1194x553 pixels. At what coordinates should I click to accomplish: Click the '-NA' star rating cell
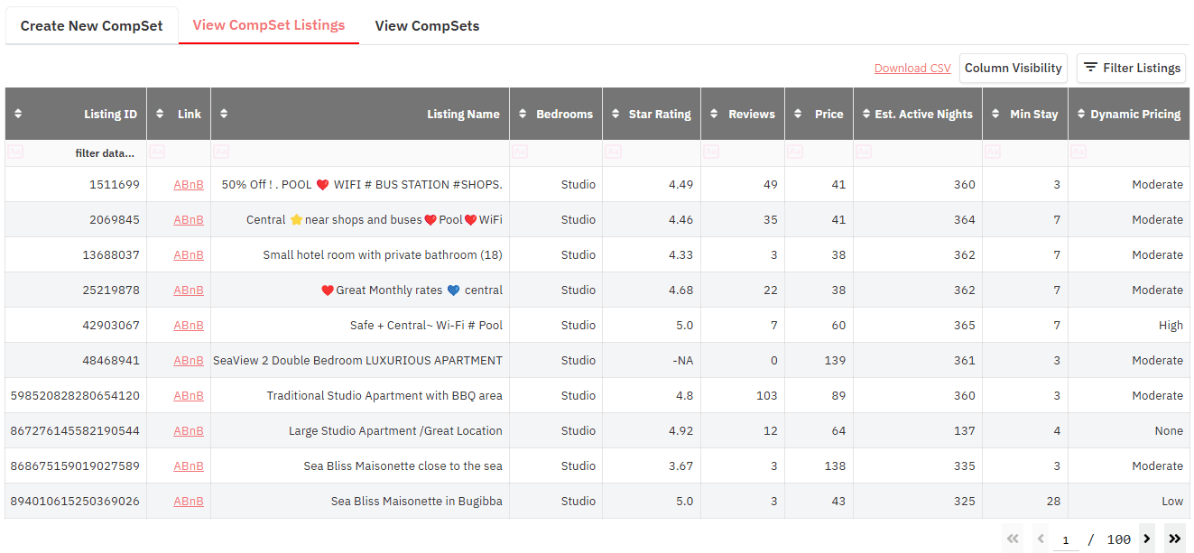coord(652,360)
